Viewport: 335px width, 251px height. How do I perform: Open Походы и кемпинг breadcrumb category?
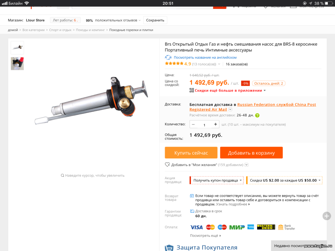(90, 30)
